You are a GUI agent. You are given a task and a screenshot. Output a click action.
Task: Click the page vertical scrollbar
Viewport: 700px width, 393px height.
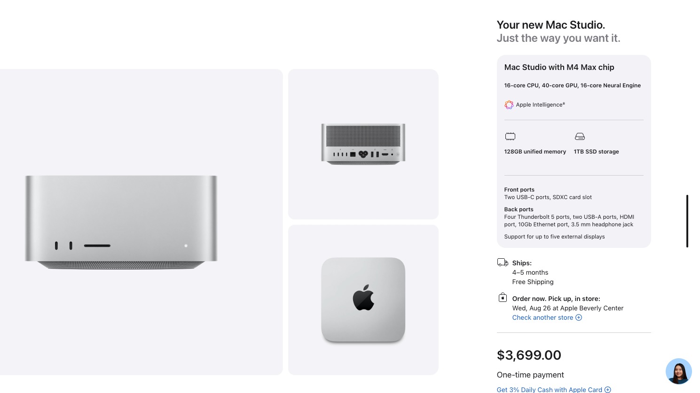pyautogui.click(x=687, y=221)
